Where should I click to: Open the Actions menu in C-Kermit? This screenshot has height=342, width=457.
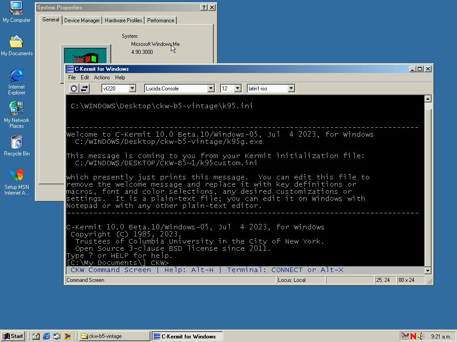tap(102, 77)
